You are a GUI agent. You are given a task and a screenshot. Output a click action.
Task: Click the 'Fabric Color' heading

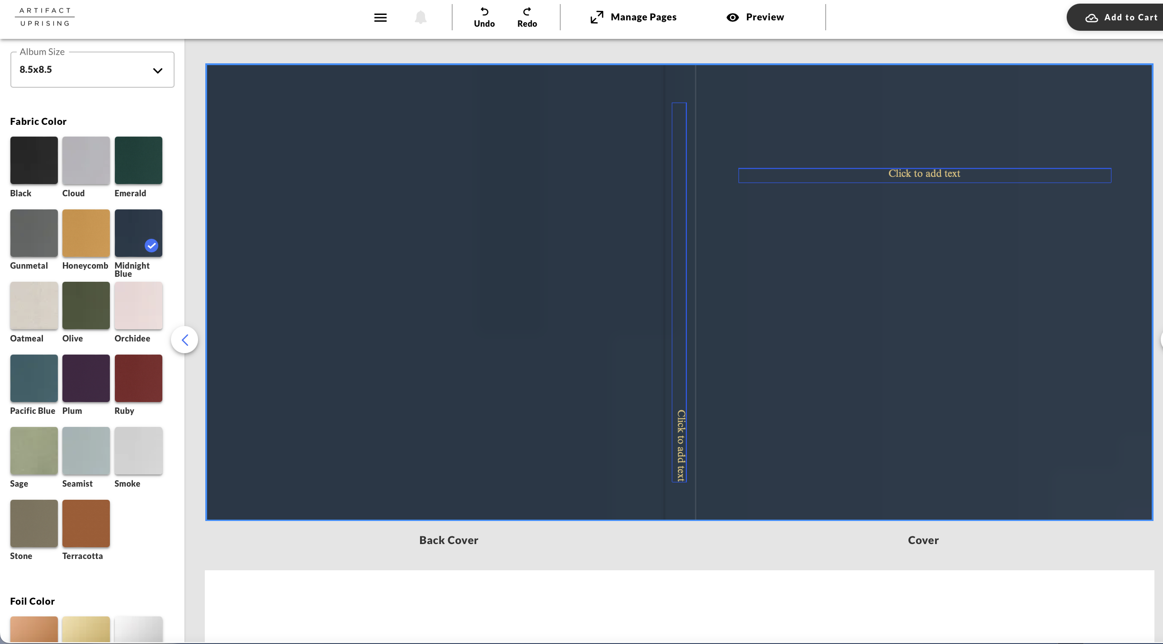[x=38, y=121]
